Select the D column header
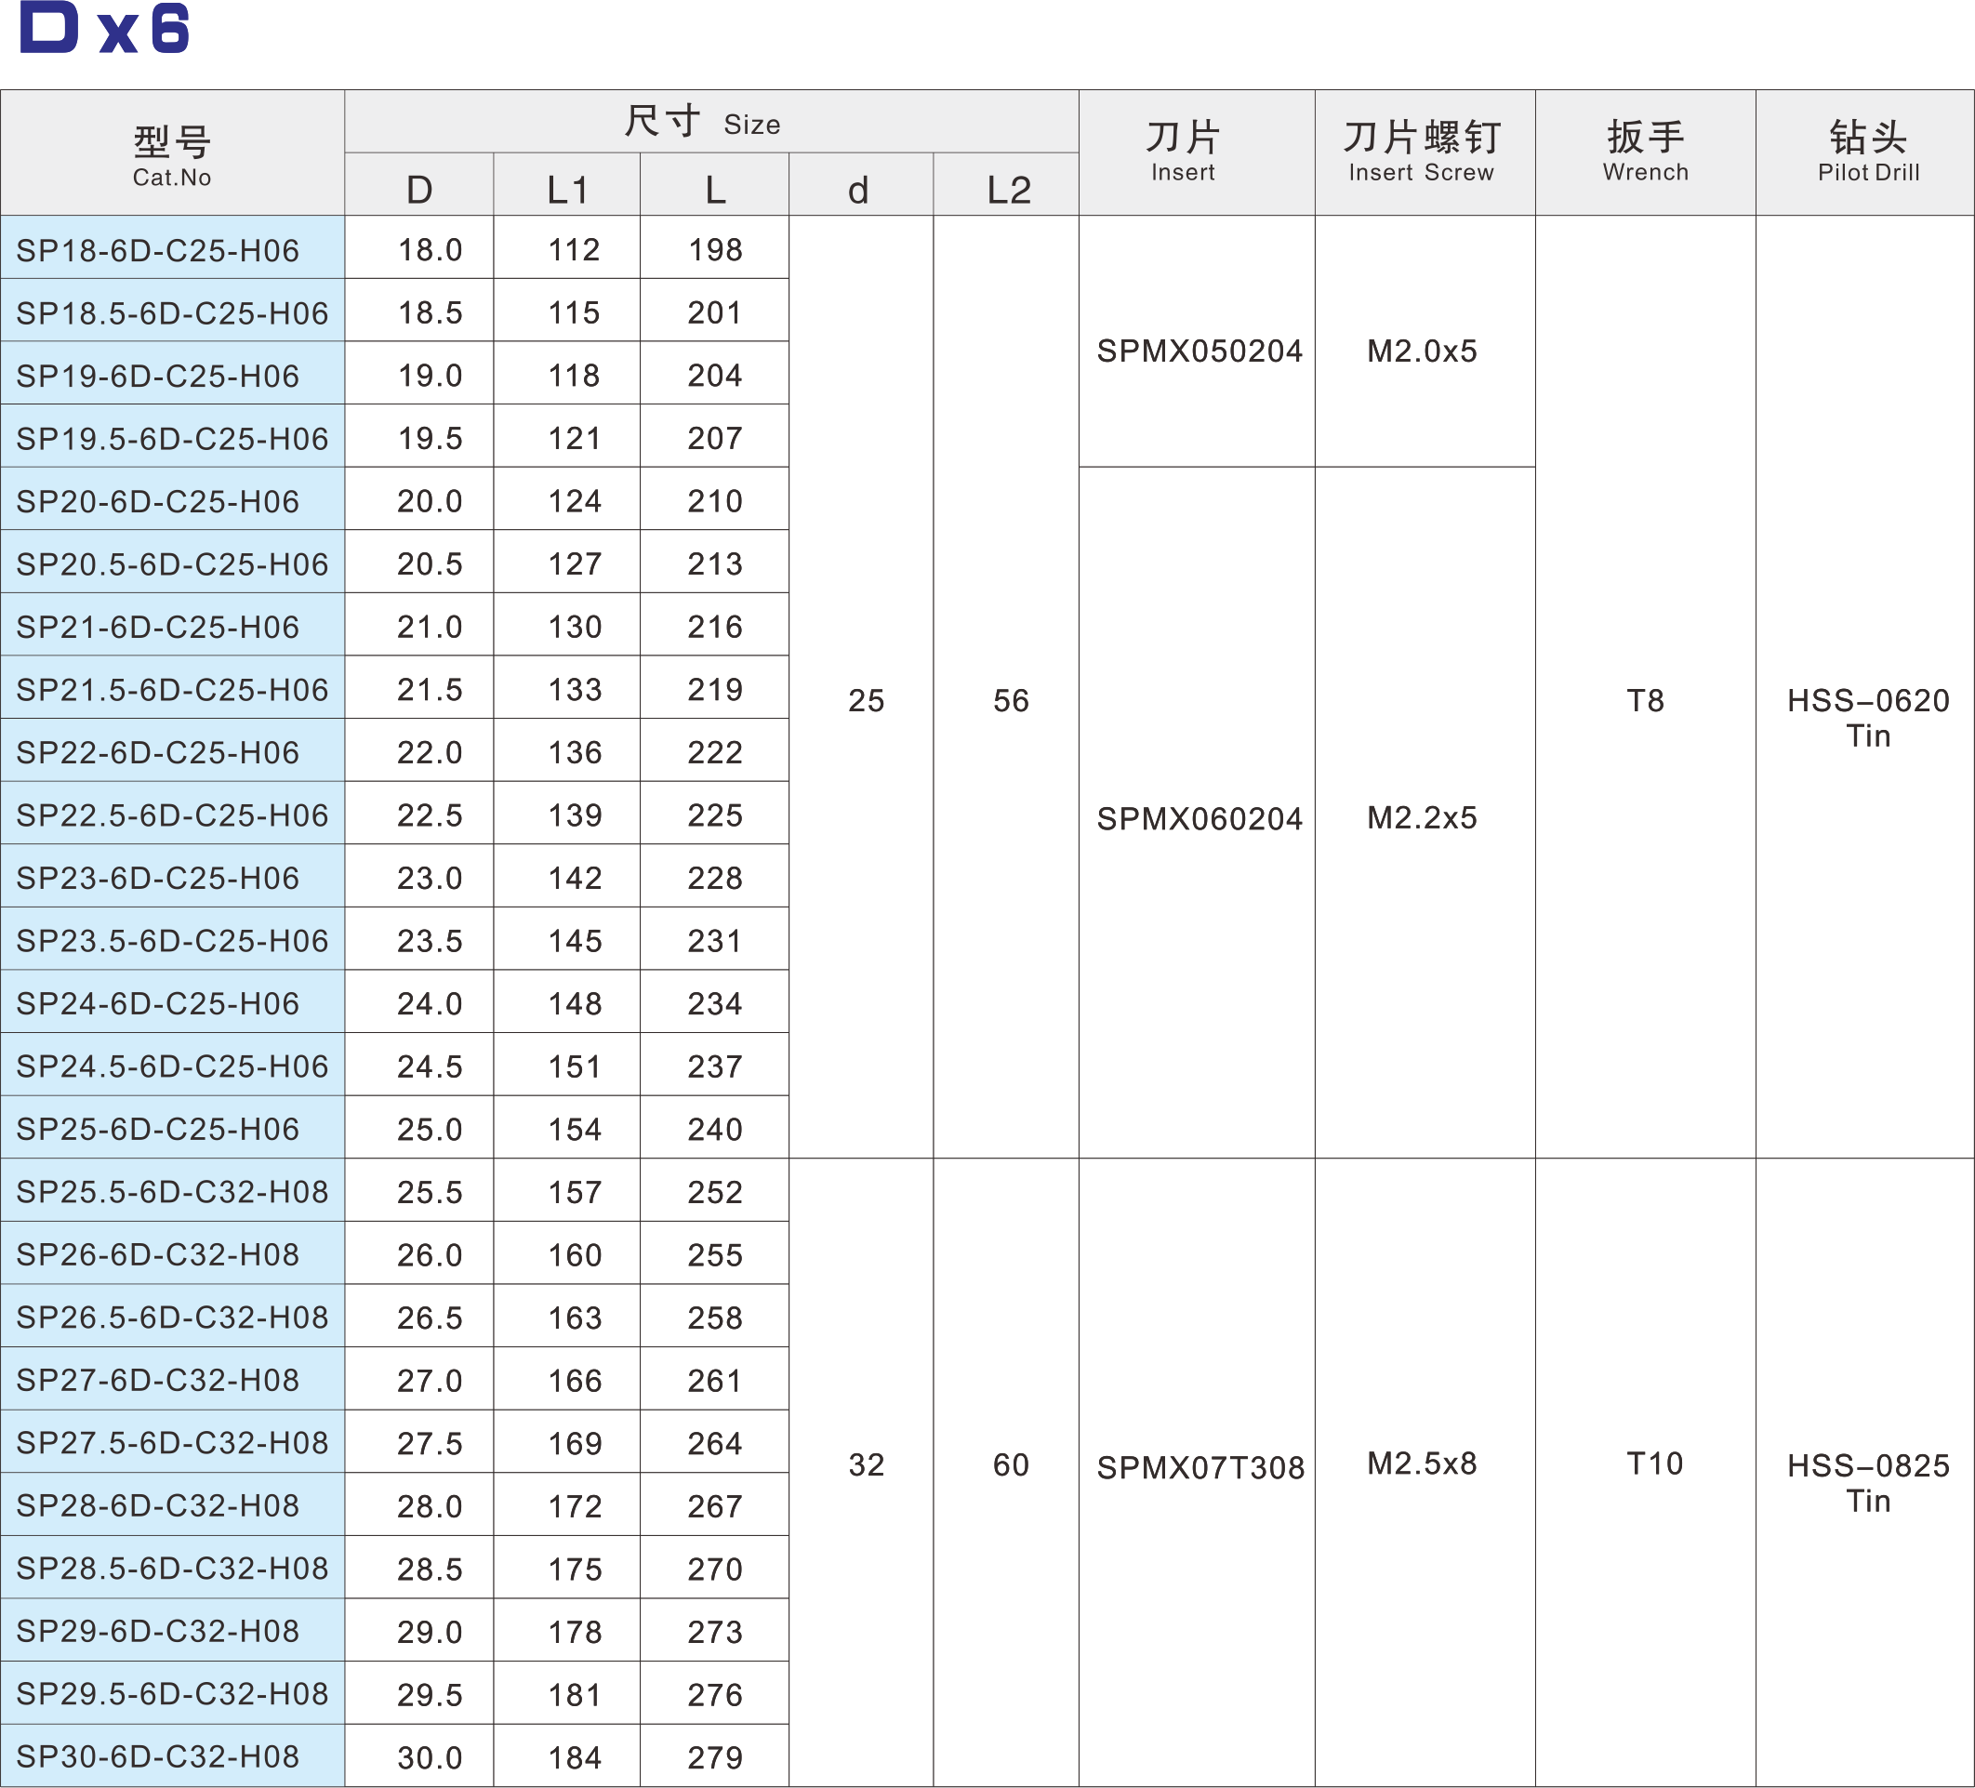Viewport: 1975px width, 1788px height. pyautogui.click(x=419, y=185)
